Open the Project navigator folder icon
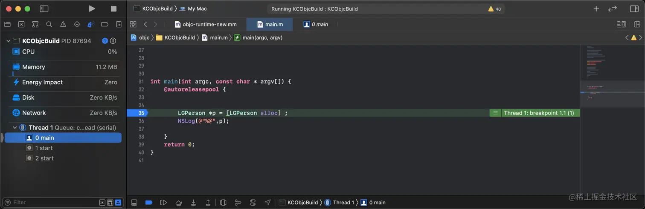Screen dimensions: 645x209 coord(7,24)
